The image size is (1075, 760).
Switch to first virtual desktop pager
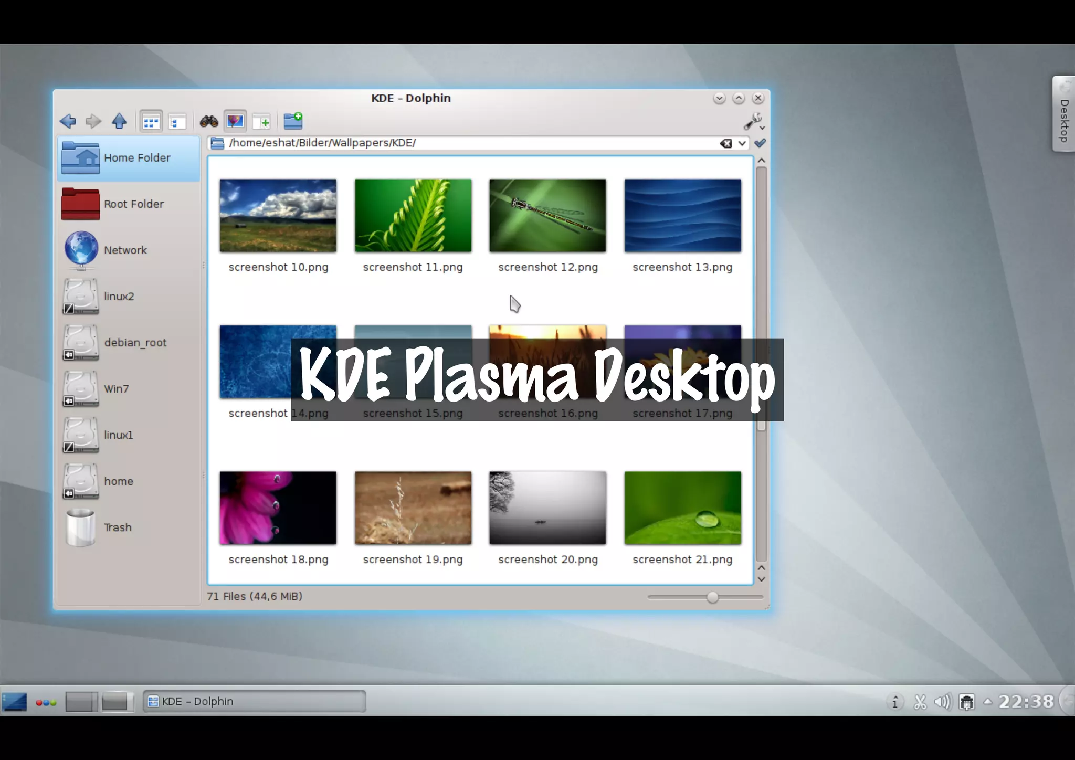pyautogui.click(x=81, y=702)
